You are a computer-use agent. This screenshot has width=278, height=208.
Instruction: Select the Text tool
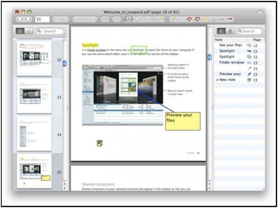128,19
